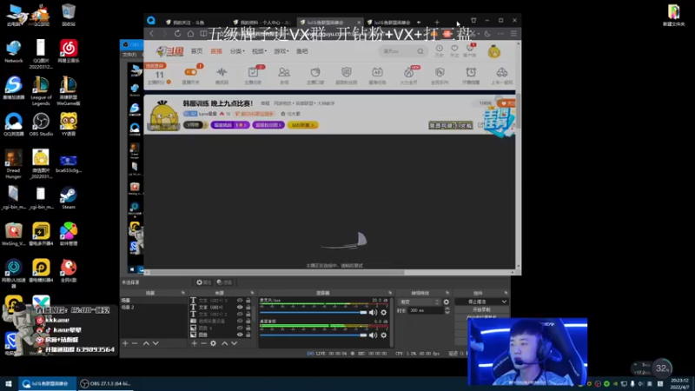The image size is (695, 391).
Task: Add a source with the plus icon
Action: (194, 343)
